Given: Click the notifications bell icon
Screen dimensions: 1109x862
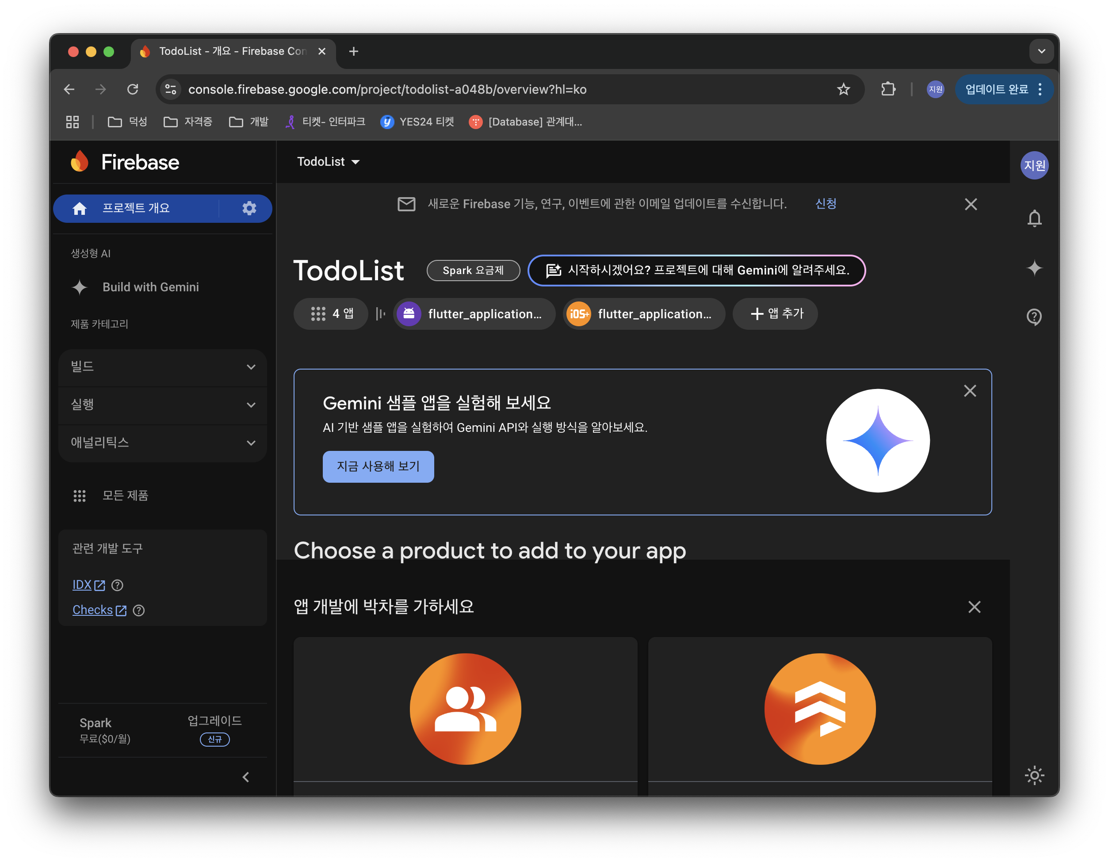Looking at the screenshot, I should [x=1034, y=219].
